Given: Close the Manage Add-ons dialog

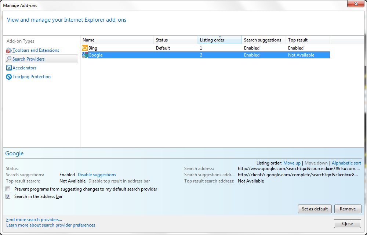Looking at the screenshot, I should (347, 224).
